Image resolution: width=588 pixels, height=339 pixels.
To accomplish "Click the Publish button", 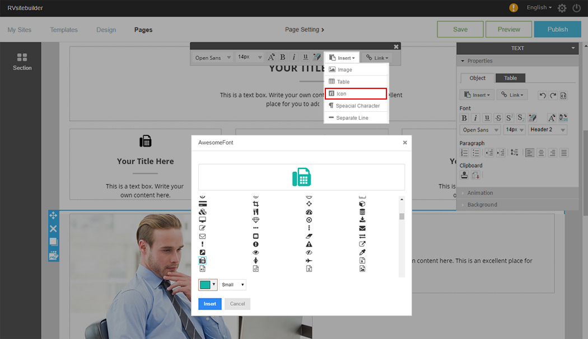I will (557, 29).
